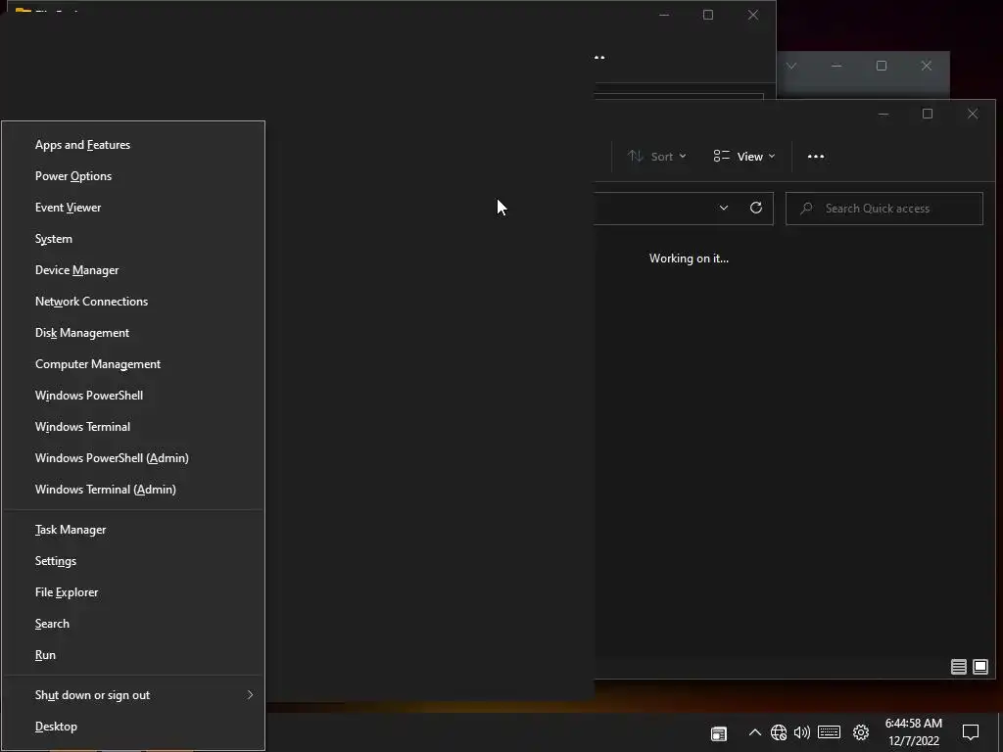Open Task Manager
1003x752 pixels.
tap(133, 530)
